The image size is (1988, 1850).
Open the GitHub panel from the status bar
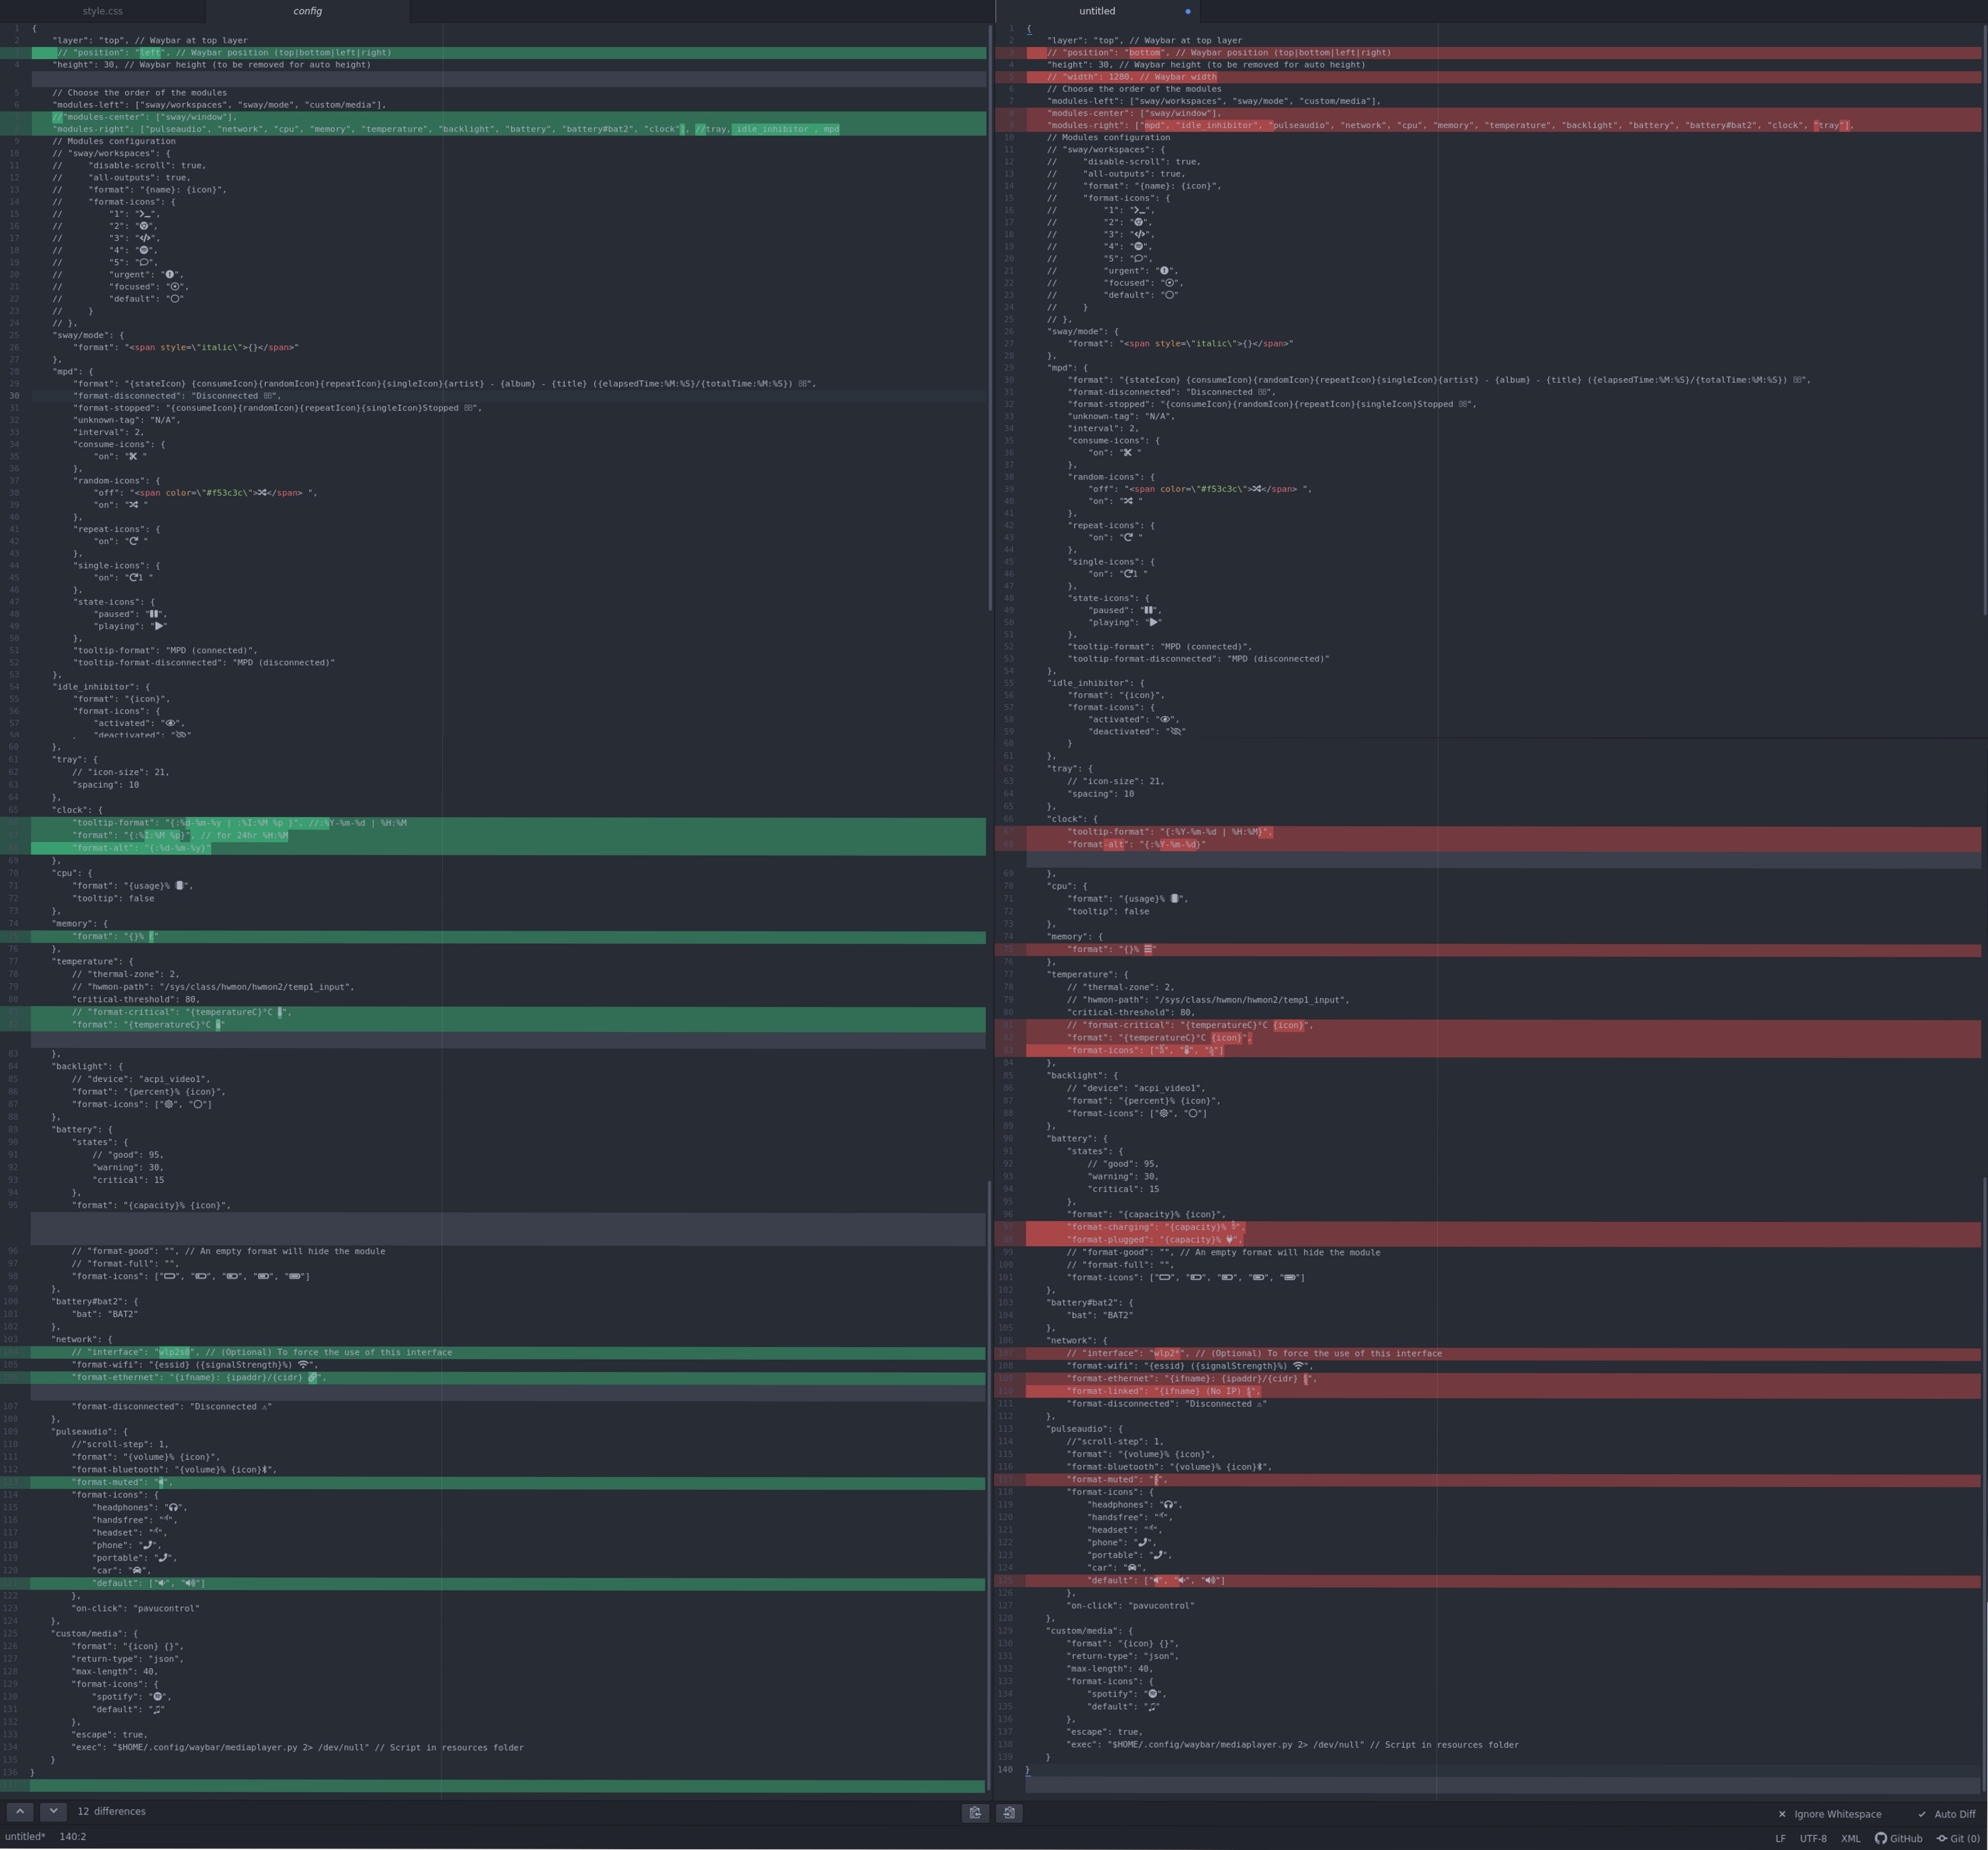click(1898, 1838)
